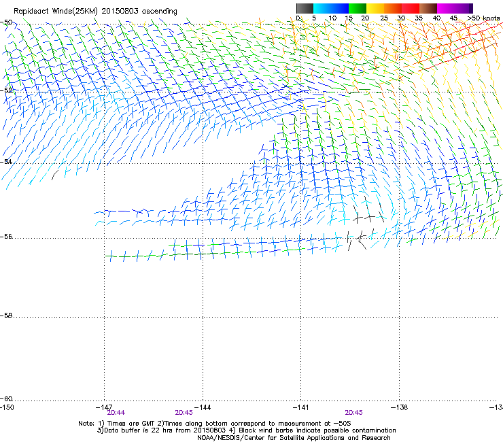Click the 'Times are GMT' note line
This screenshot has width=503, height=442.
click(215, 424)
